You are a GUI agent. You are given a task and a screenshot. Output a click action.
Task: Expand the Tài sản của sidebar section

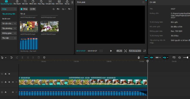9,24
